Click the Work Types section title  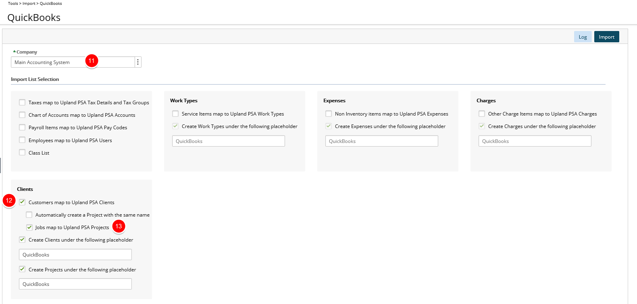pos(184,101)
